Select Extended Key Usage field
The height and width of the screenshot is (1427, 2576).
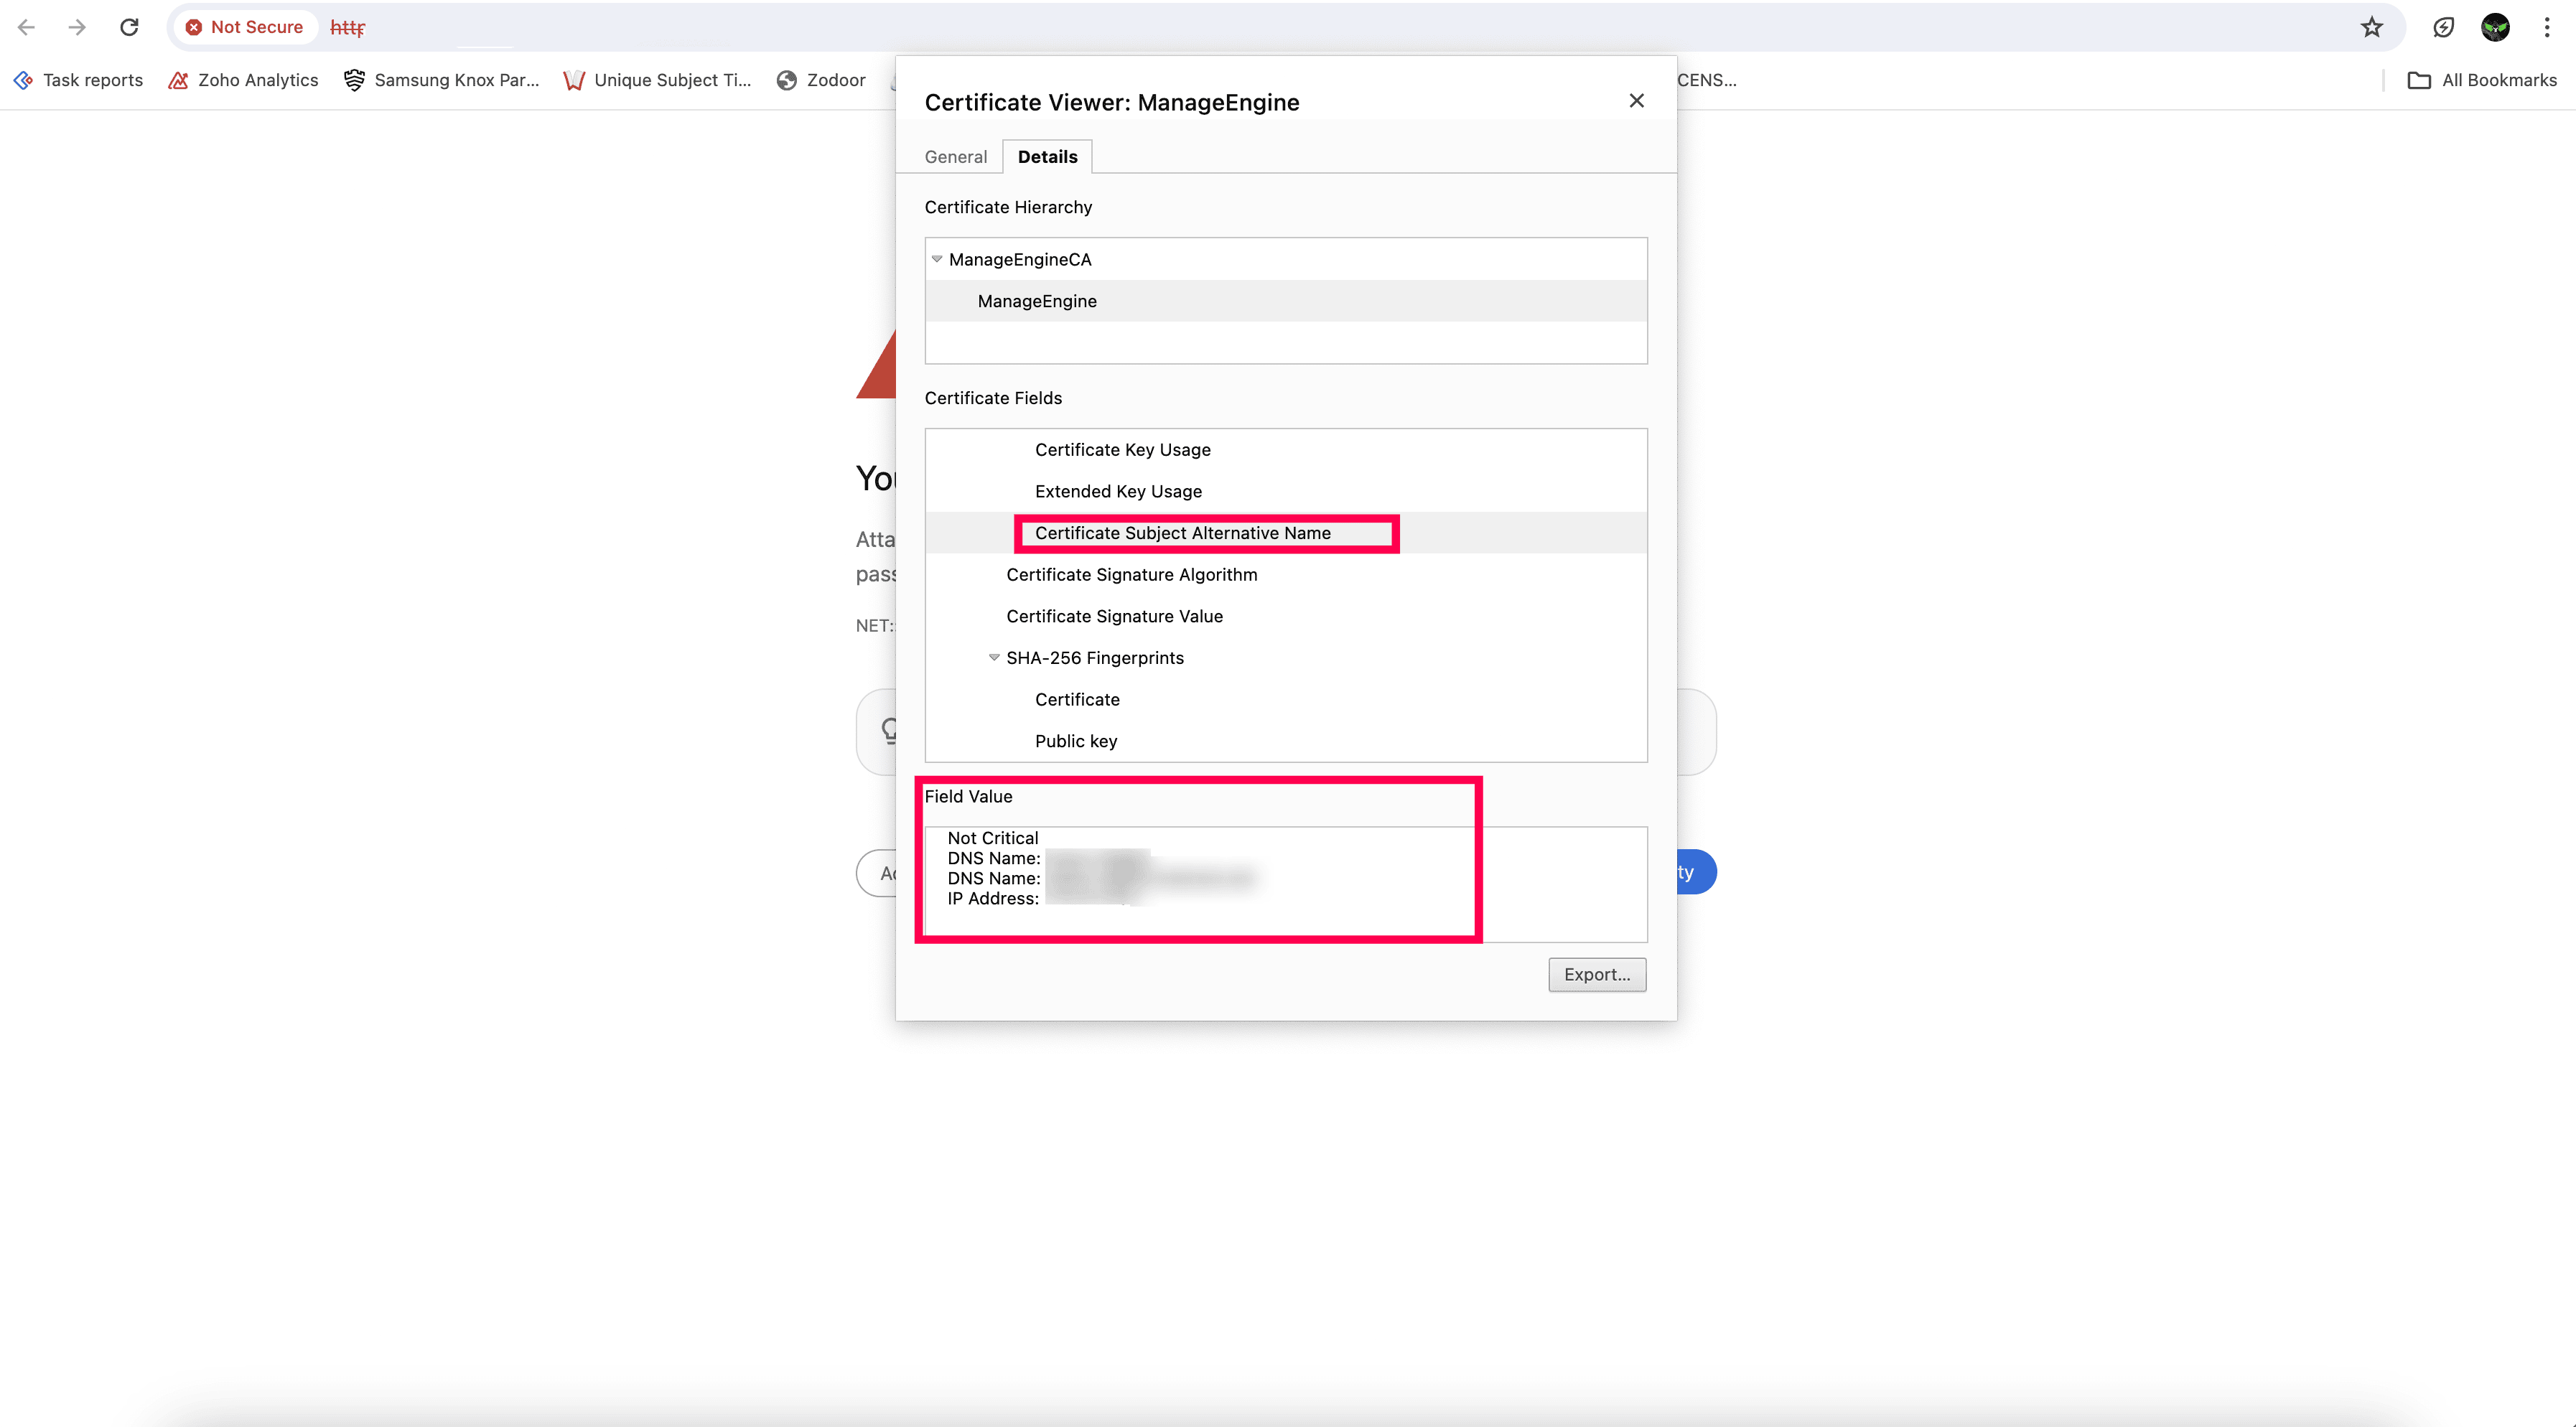(x=1118, y=491)
